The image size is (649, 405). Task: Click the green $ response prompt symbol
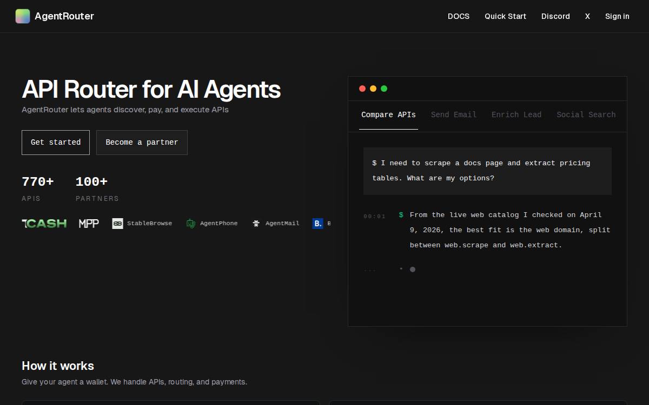coord(401,215)
